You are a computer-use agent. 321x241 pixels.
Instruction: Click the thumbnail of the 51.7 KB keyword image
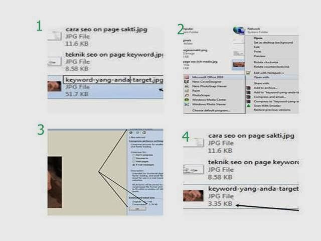coord(54,86)
